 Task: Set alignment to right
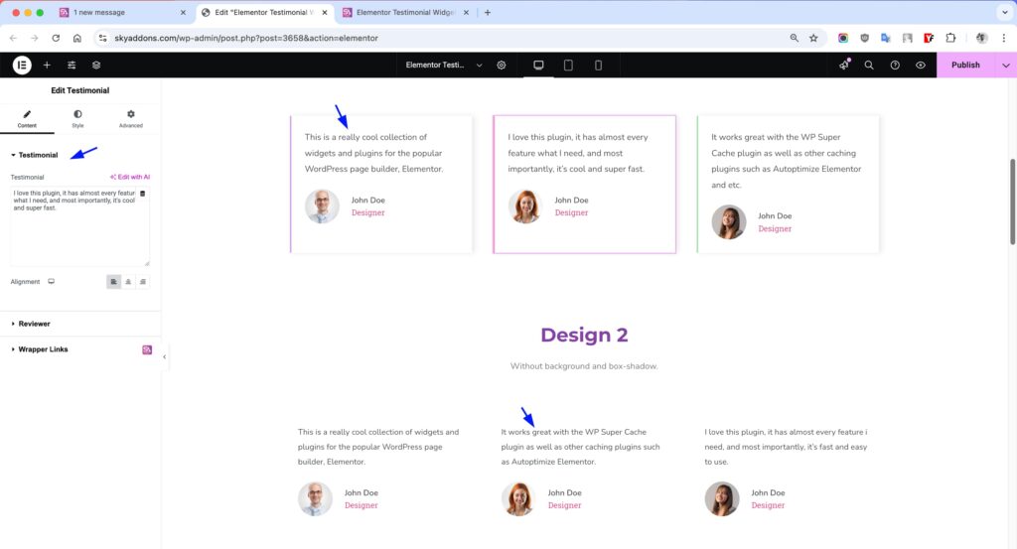tap(143, 282)
